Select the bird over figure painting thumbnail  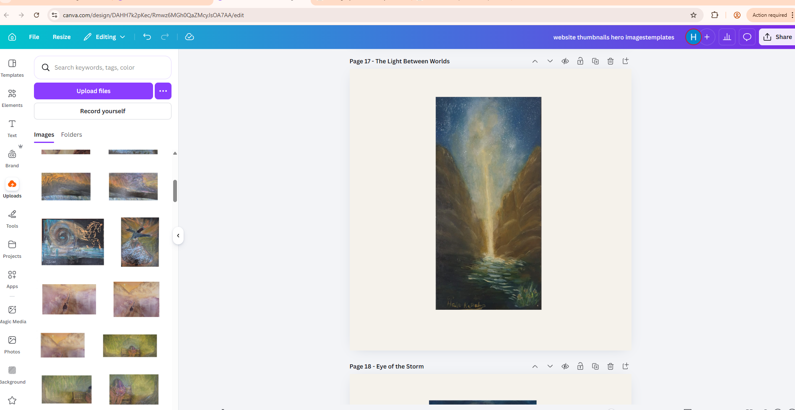pos(140,242)
